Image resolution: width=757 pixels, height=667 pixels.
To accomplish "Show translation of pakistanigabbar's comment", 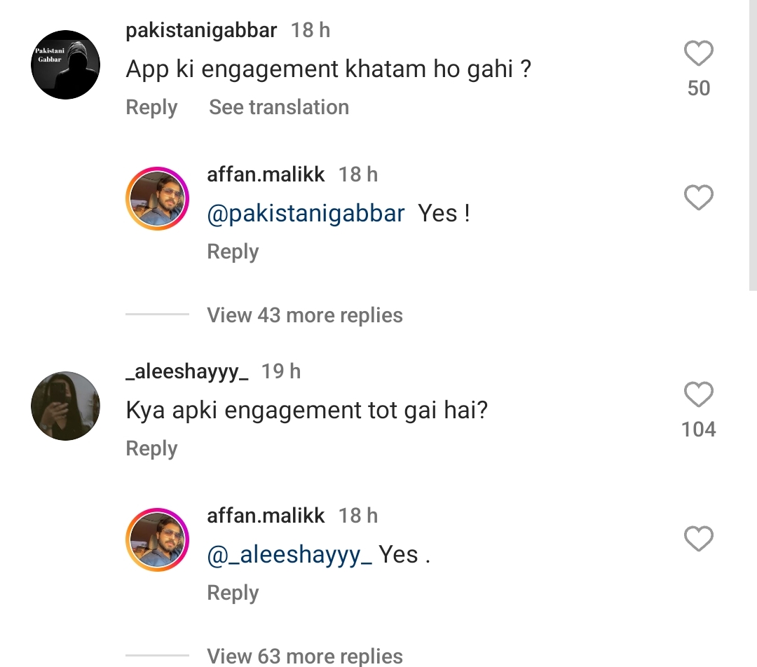I will (x=278, y=107).
